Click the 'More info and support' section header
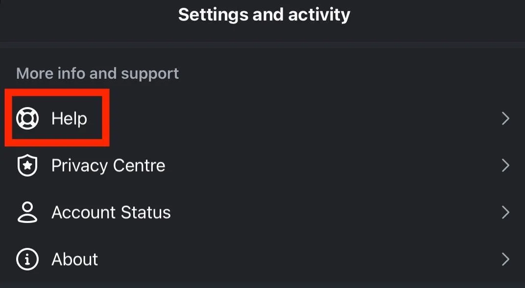Screen dimensions: 525x288 tap(97, 73)
